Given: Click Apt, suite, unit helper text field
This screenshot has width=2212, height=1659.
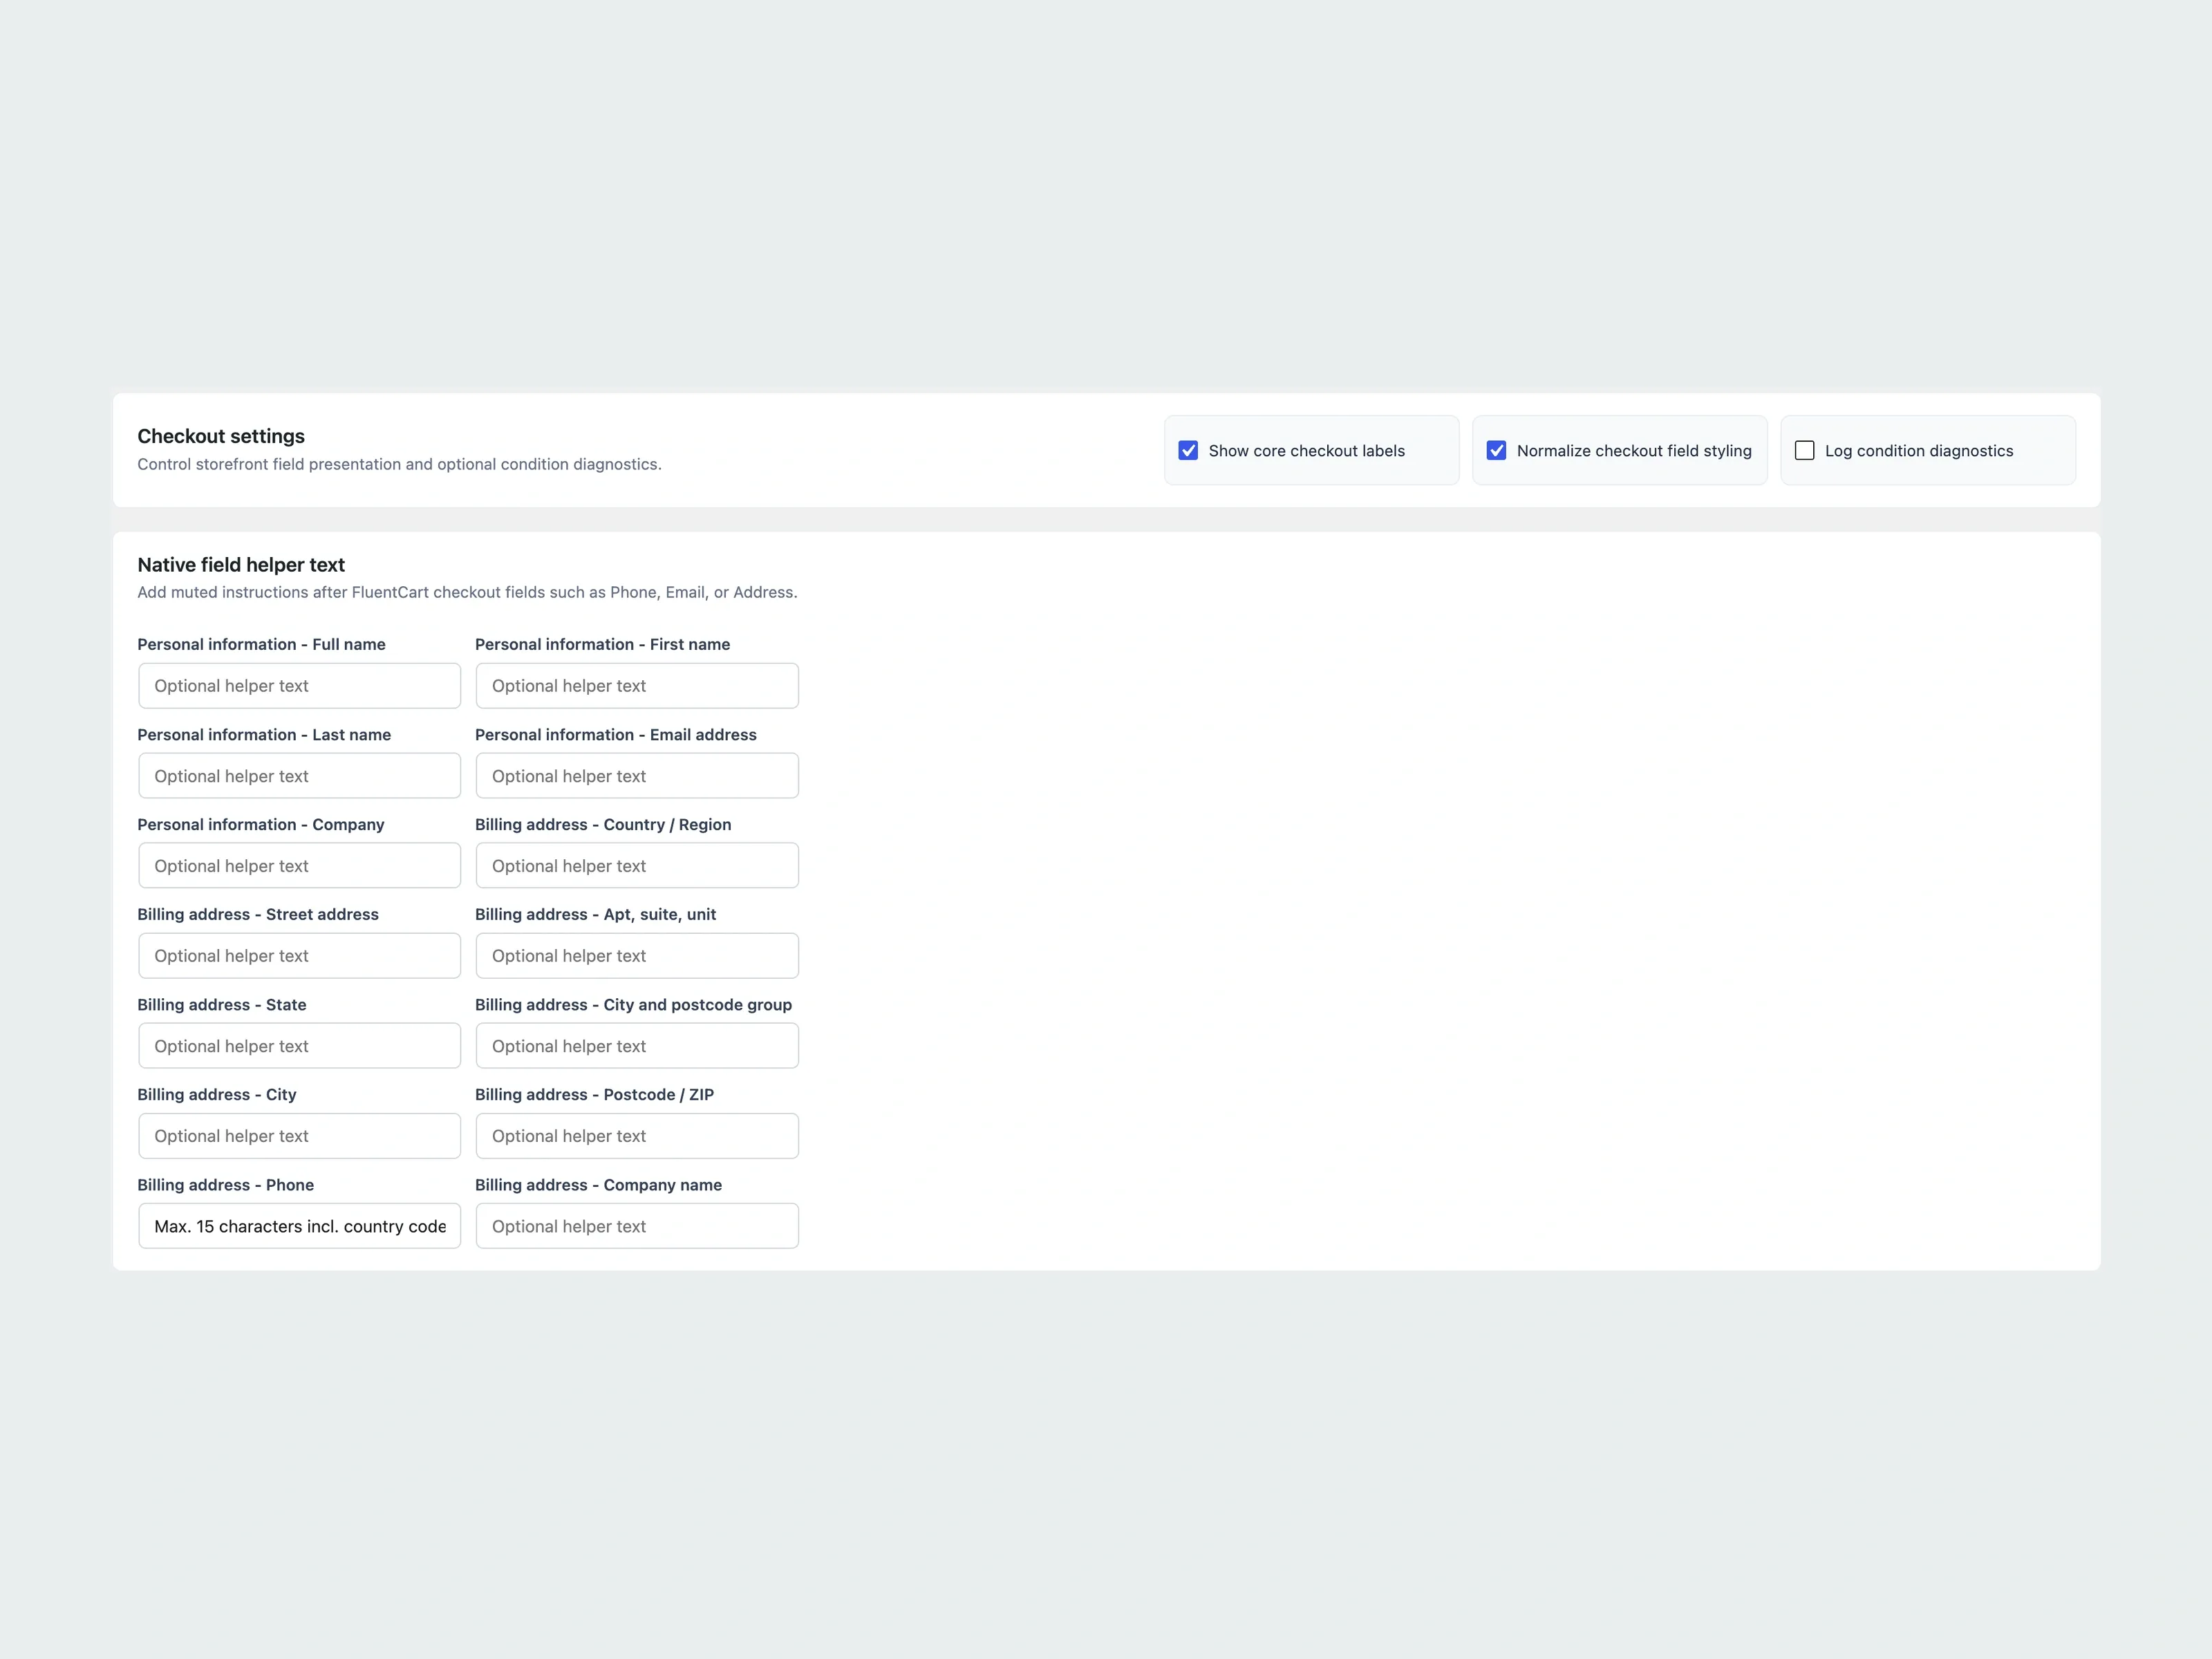Looking at the screenshot, I should tap(637, 955).
